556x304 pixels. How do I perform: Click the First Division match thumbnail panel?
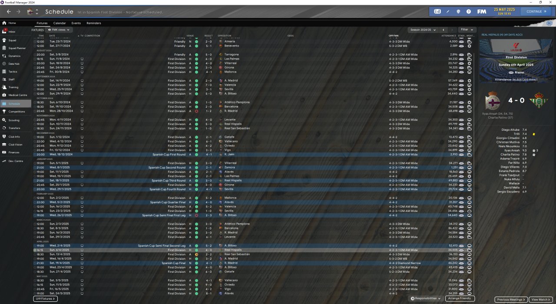click(x=516, y=60)
